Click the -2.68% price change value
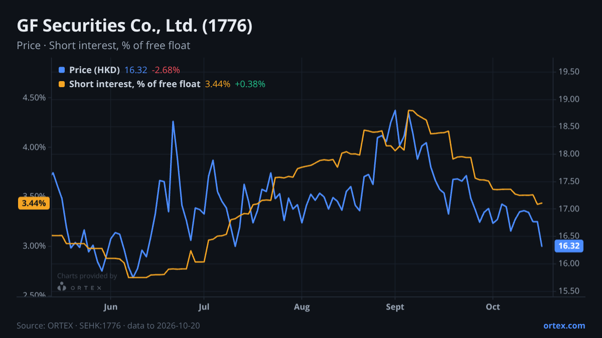The width and height of the screenshot is (602, 338). (x=166, y=70)
